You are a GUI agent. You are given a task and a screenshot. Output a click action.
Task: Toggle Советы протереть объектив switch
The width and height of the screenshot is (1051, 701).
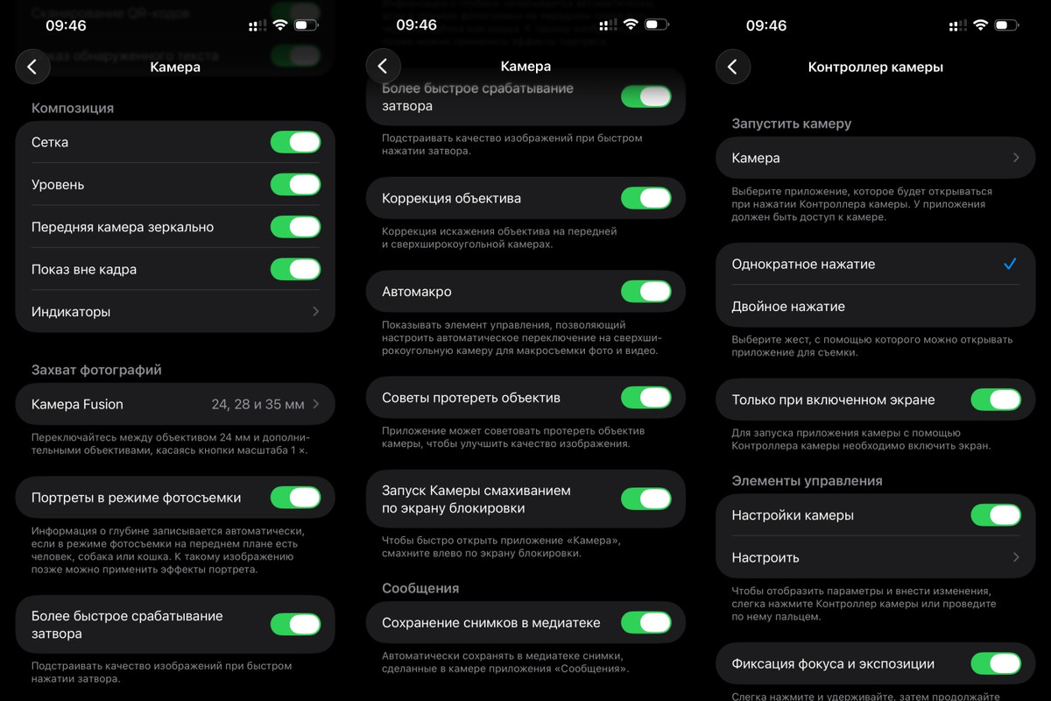tap(645, 398)
